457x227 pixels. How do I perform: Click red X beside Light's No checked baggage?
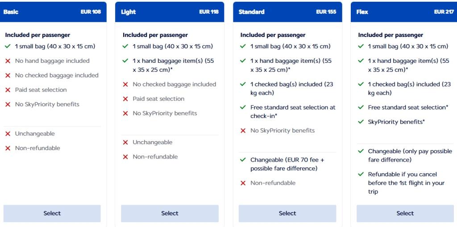(125, 85)
